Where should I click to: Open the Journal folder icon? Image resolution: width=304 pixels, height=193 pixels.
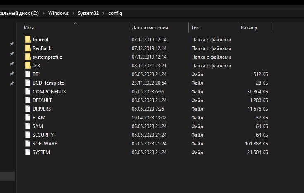28,39
